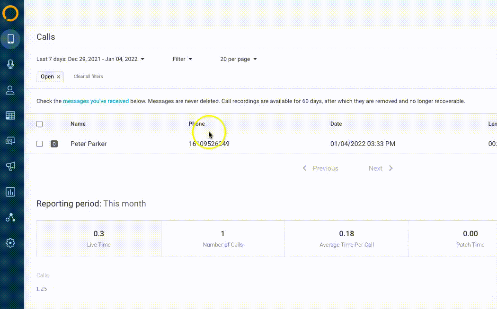This screenshot has height=309, width=497.
Task: Open the microphone recordings sidebar icon
Action: click(10, 65)
